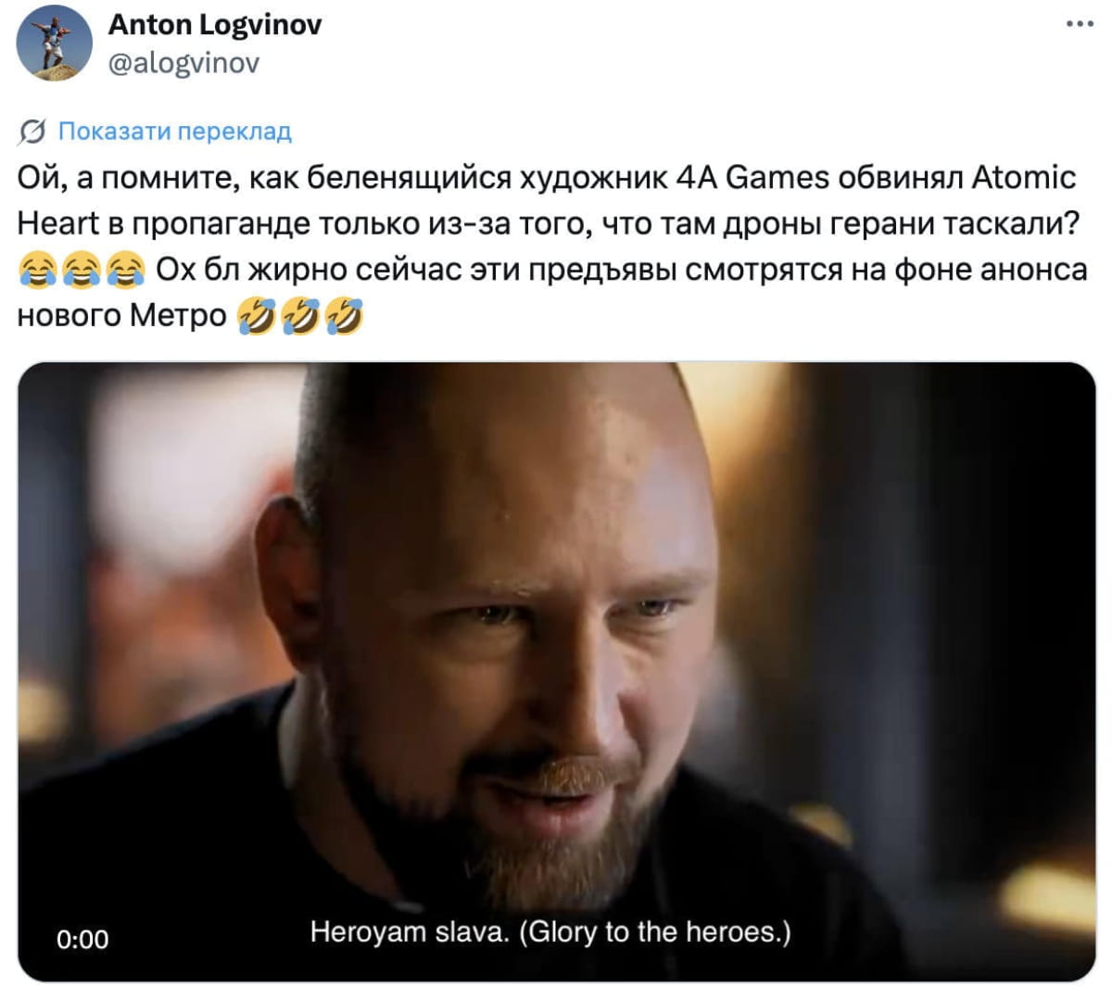
Task: Click the word Heart in tweet text
Action: tap(58, 223)
